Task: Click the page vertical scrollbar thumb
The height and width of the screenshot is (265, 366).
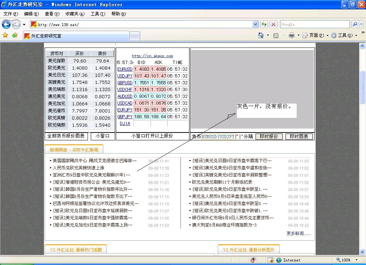Action: 362,87
